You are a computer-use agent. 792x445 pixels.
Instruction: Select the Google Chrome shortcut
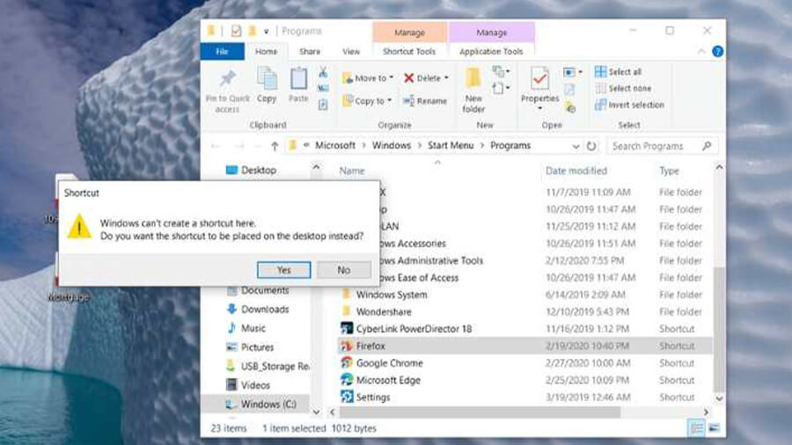click(x=389, y=363)
